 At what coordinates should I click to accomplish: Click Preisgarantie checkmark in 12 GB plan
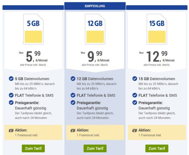point(73,103)
